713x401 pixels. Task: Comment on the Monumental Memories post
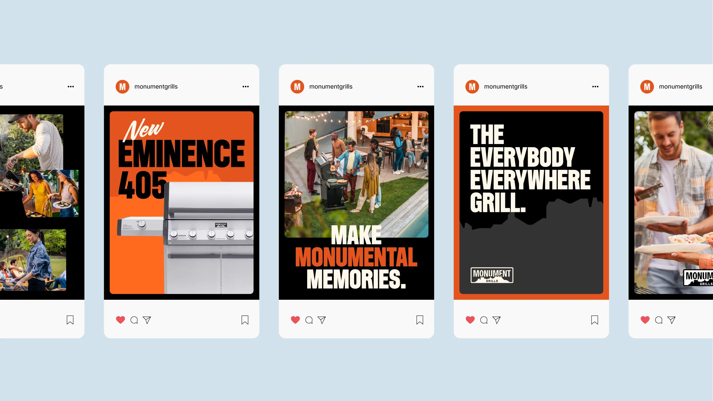pos(309,320)
